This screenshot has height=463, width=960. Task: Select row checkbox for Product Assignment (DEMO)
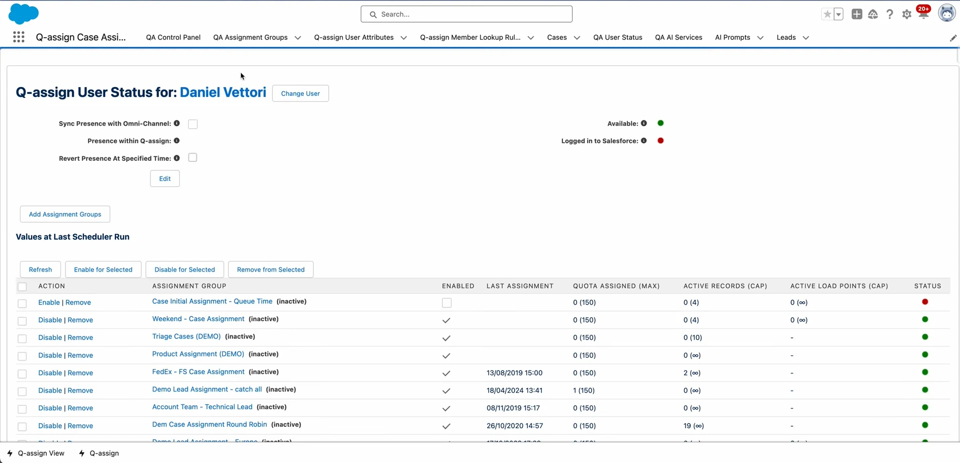(x=22, y=356)
